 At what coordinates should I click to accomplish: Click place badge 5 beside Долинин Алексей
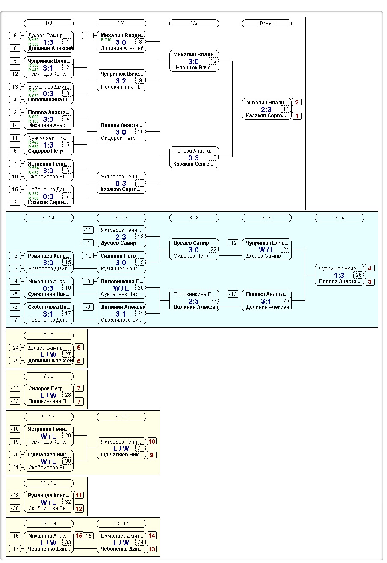point(79,361)
